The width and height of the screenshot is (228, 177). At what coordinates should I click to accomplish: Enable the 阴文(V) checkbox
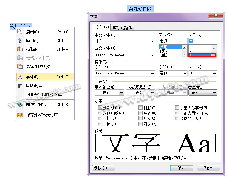[x=140, y=124]
